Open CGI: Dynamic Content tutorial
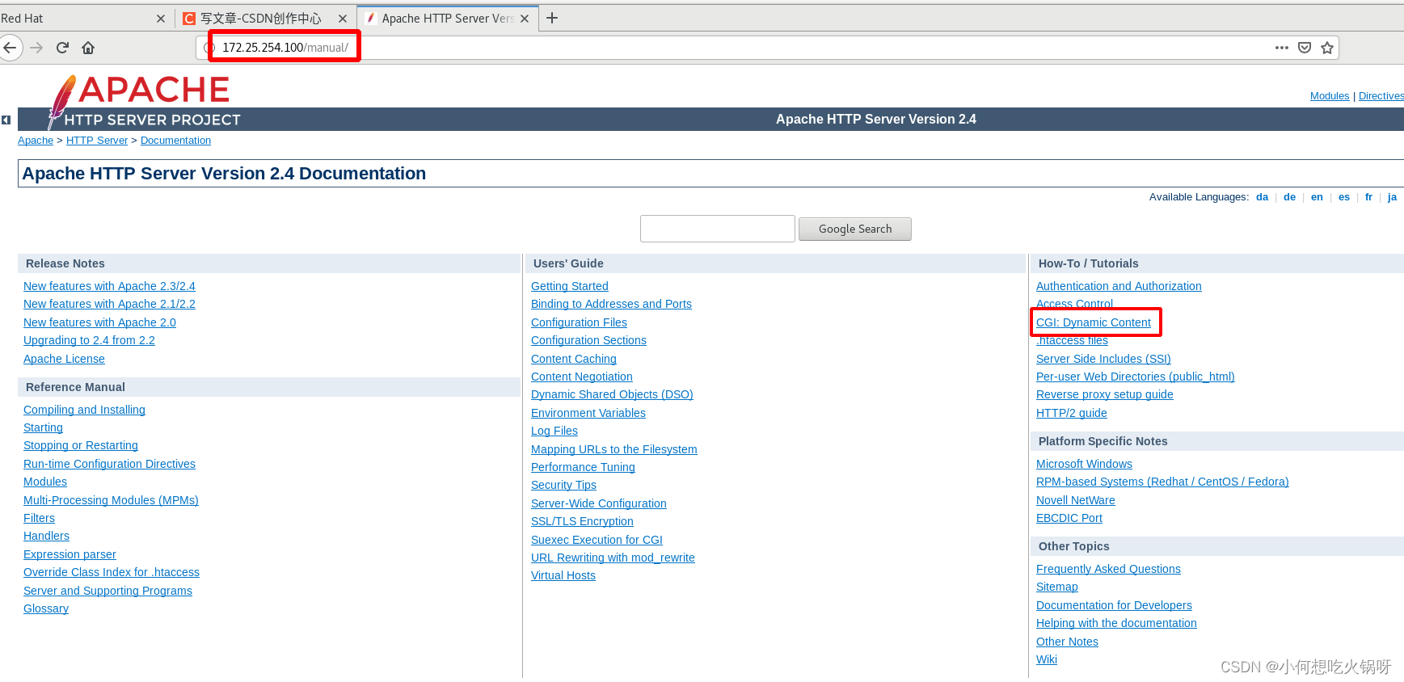 [1094, 322]
